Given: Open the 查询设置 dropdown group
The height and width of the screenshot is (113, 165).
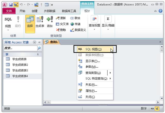Looking at the screenshot, I should [94, 23].
